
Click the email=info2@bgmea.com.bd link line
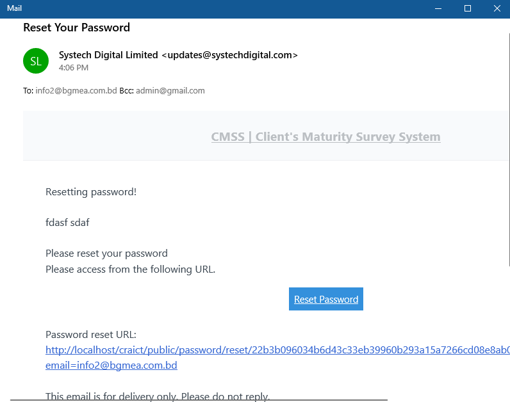(x=111, y=366)
